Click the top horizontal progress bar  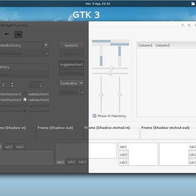pos(110,41)
